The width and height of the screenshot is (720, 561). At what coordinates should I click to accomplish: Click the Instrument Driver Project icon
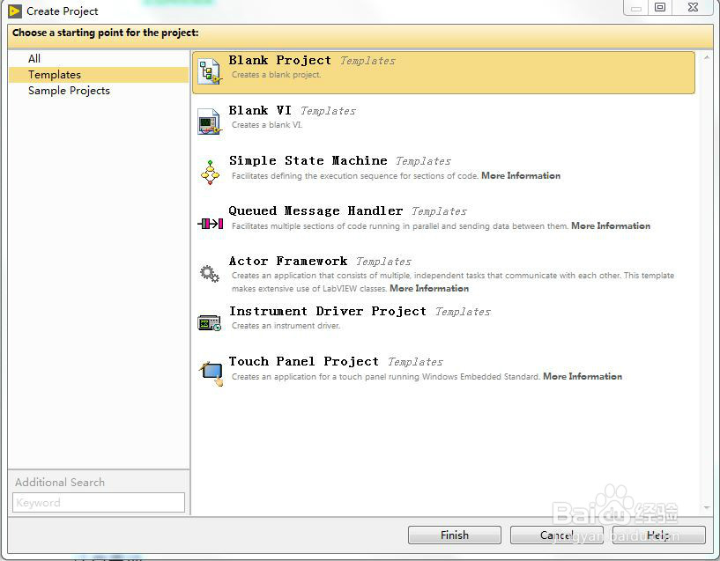210,322
